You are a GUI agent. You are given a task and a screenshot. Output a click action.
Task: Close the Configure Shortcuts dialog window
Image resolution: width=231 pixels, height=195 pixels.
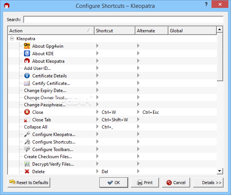coord(220,4)
